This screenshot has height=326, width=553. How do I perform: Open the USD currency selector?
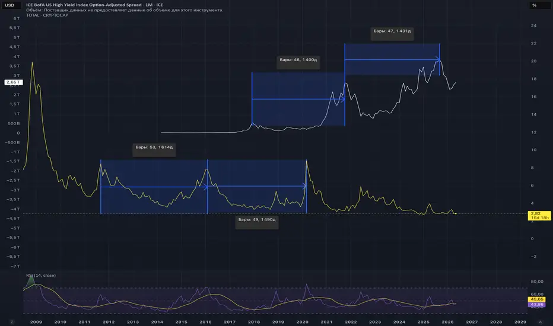(x=9, y=5)
